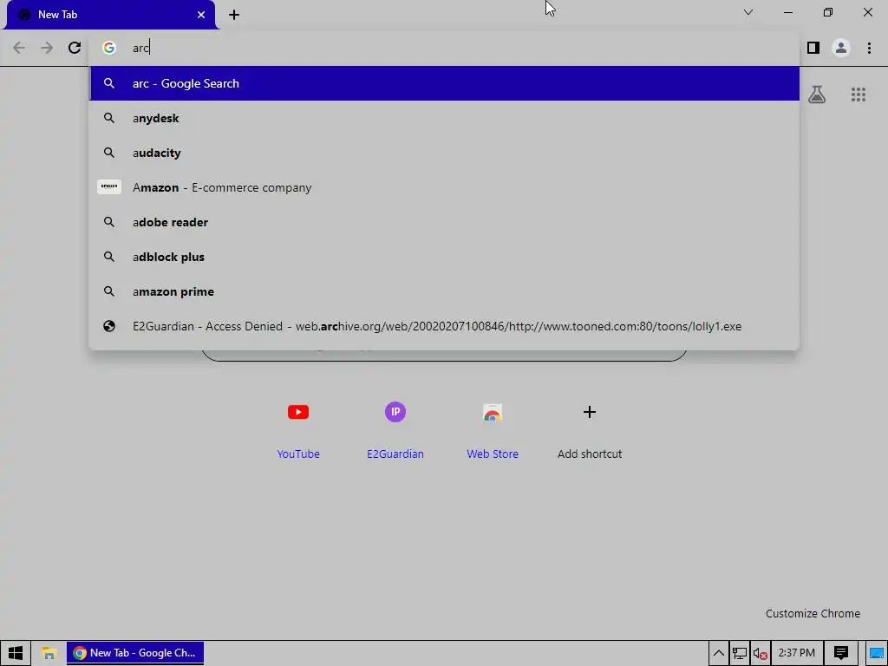This screenshot has height=666, width=888.
Task: Pick the 'Amazon - E-commerce company' suggestion
Action: coord(445,187)
